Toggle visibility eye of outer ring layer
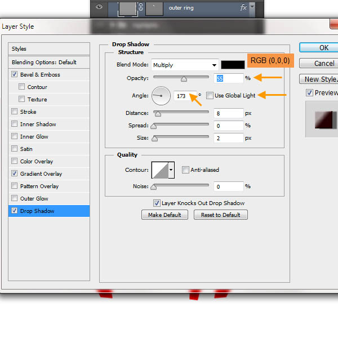The image size is (338, 338). 99,8
